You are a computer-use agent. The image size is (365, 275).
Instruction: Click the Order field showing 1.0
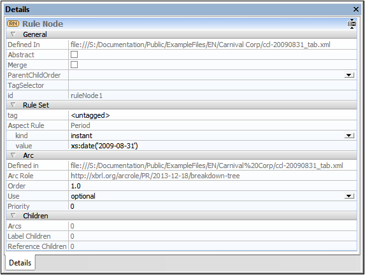[x=213, y=186]
